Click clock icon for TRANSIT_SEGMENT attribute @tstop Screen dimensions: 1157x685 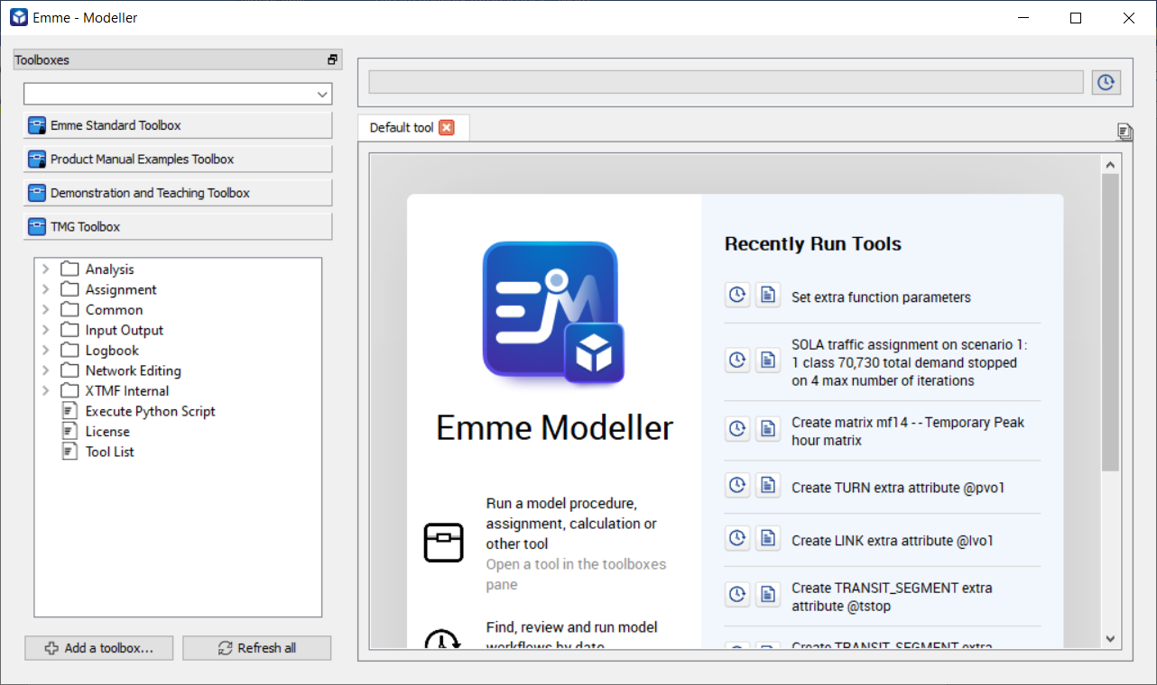[737, 594]
